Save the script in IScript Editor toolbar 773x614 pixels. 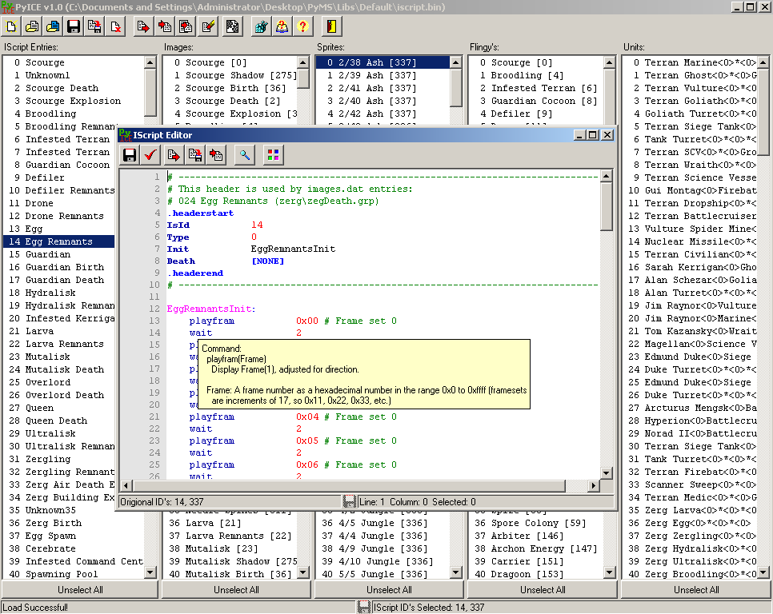(x=130, y=156)
